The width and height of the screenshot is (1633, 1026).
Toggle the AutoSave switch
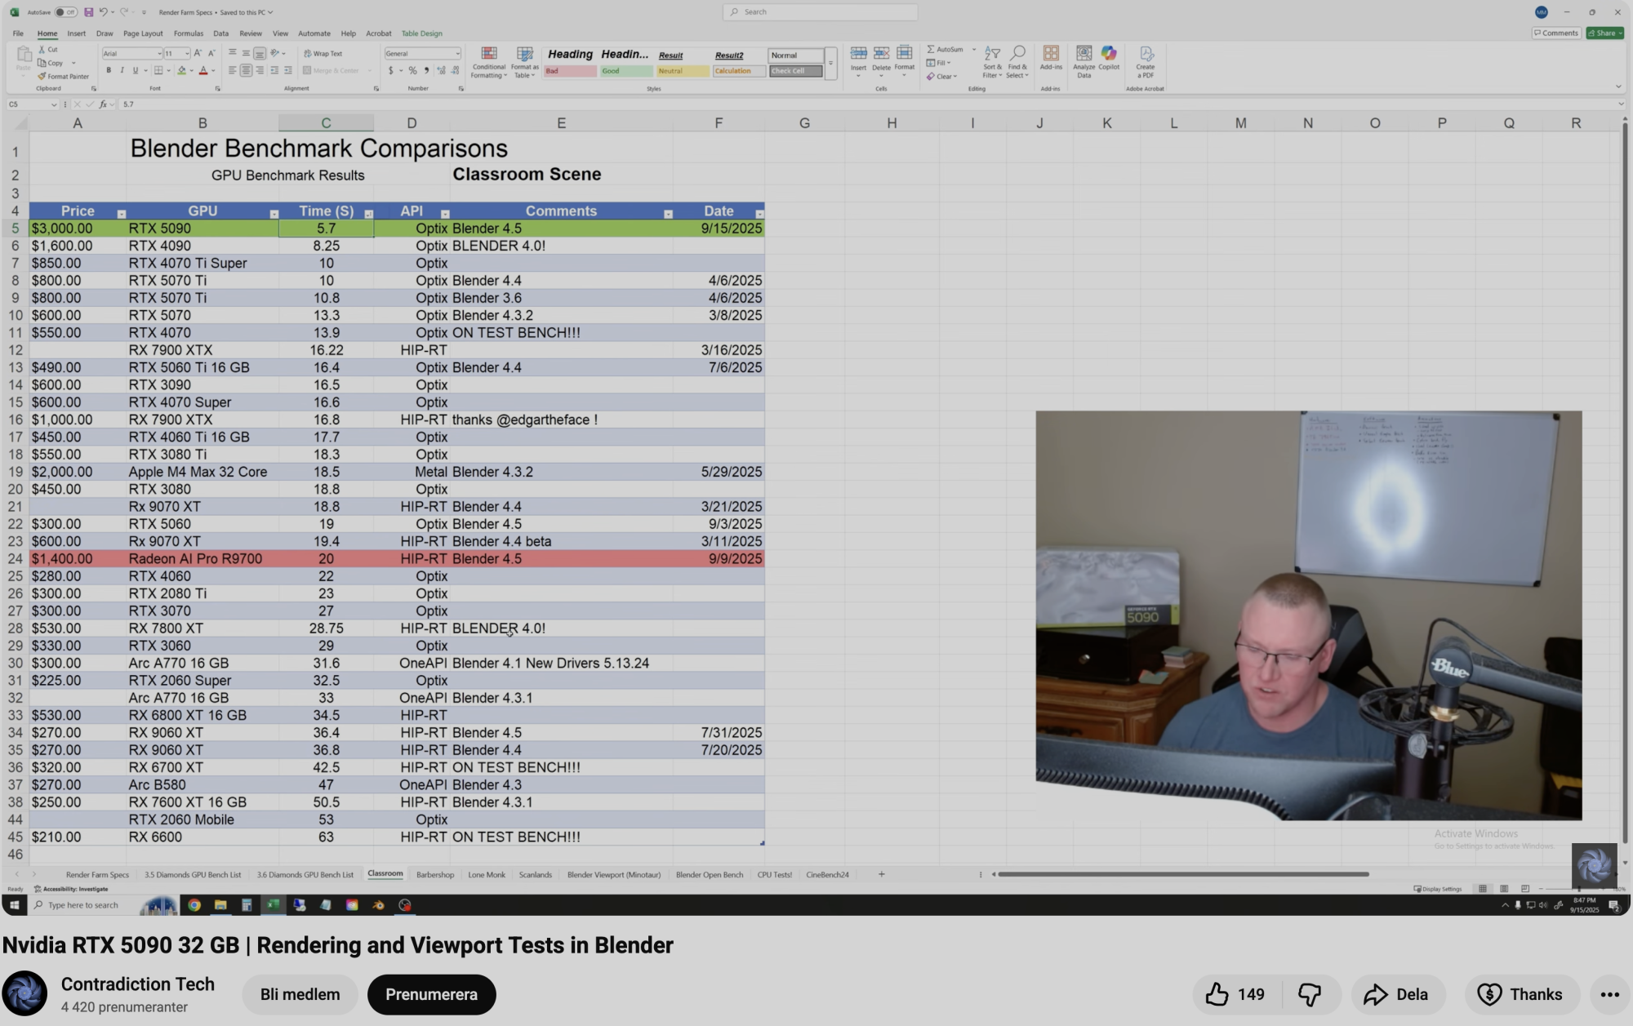(65, 12)
